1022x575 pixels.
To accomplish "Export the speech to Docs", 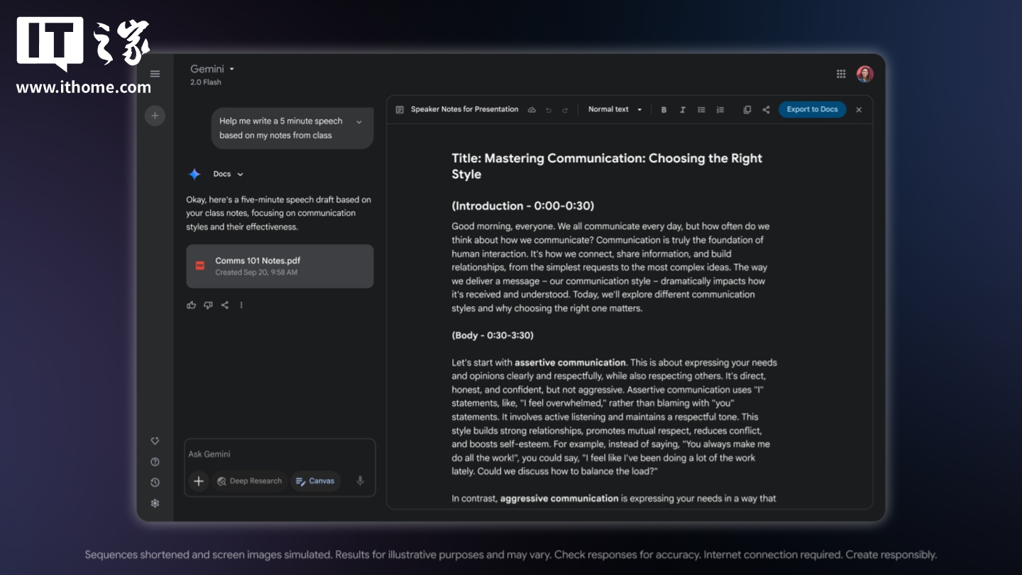I will [x=811, y=109].
